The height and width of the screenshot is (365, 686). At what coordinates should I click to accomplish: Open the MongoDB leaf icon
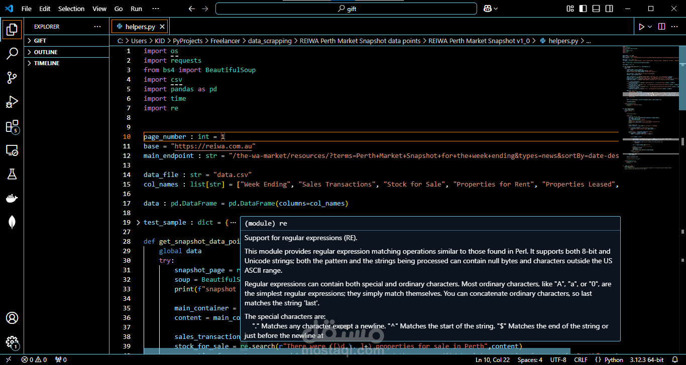coord(12,222)
